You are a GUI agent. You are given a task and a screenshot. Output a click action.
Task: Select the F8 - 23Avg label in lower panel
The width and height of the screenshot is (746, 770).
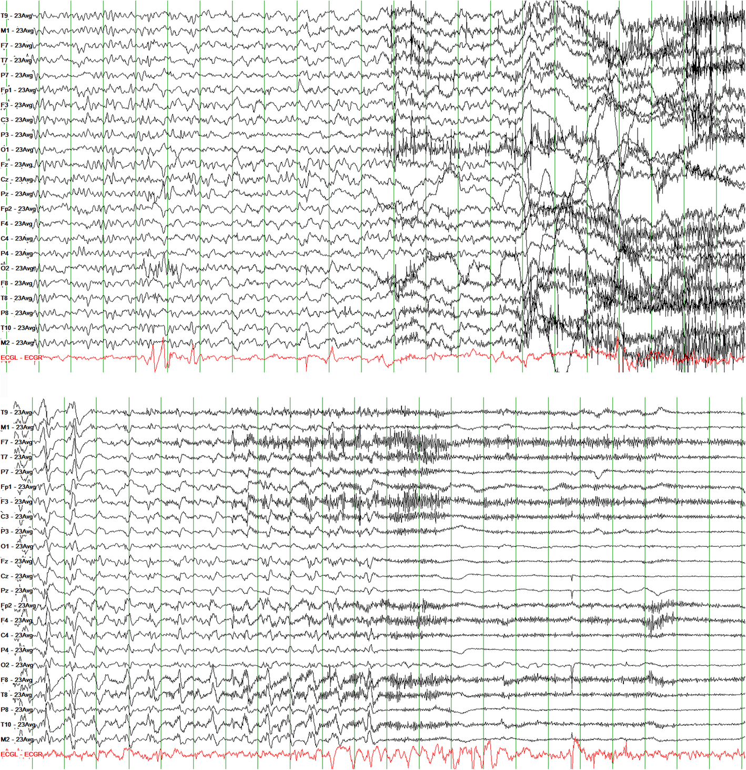(x=16, y=680)
